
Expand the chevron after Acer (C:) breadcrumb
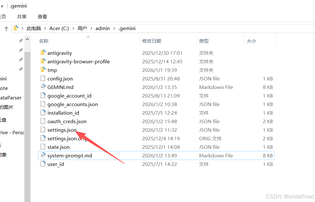(x=73, y=28)
